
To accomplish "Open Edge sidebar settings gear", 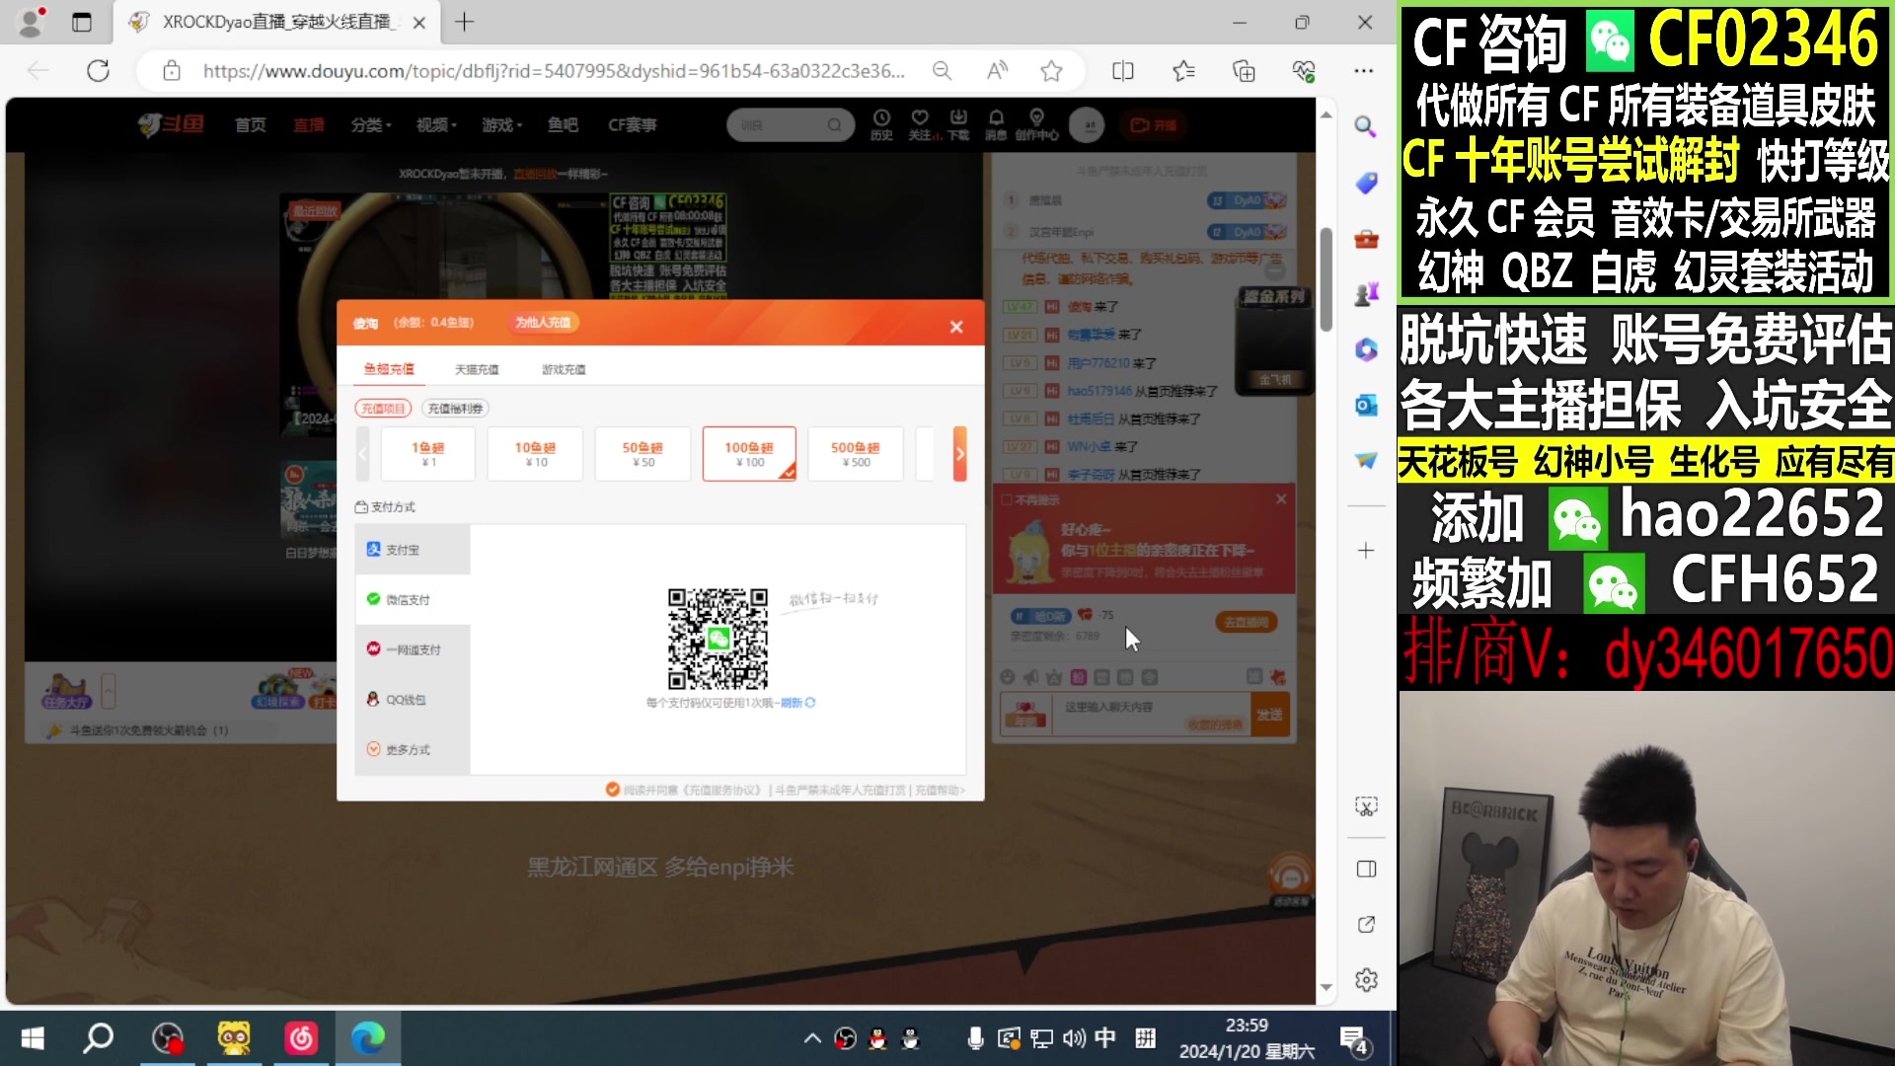I will tap(1366, 980).
